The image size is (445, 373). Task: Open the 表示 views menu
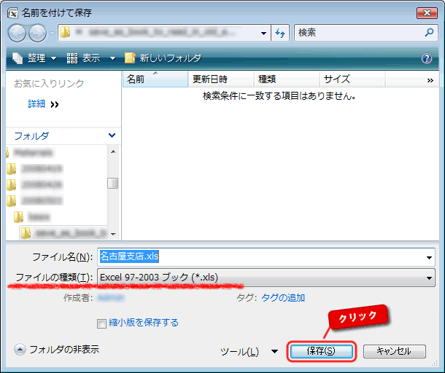point(83,58)
